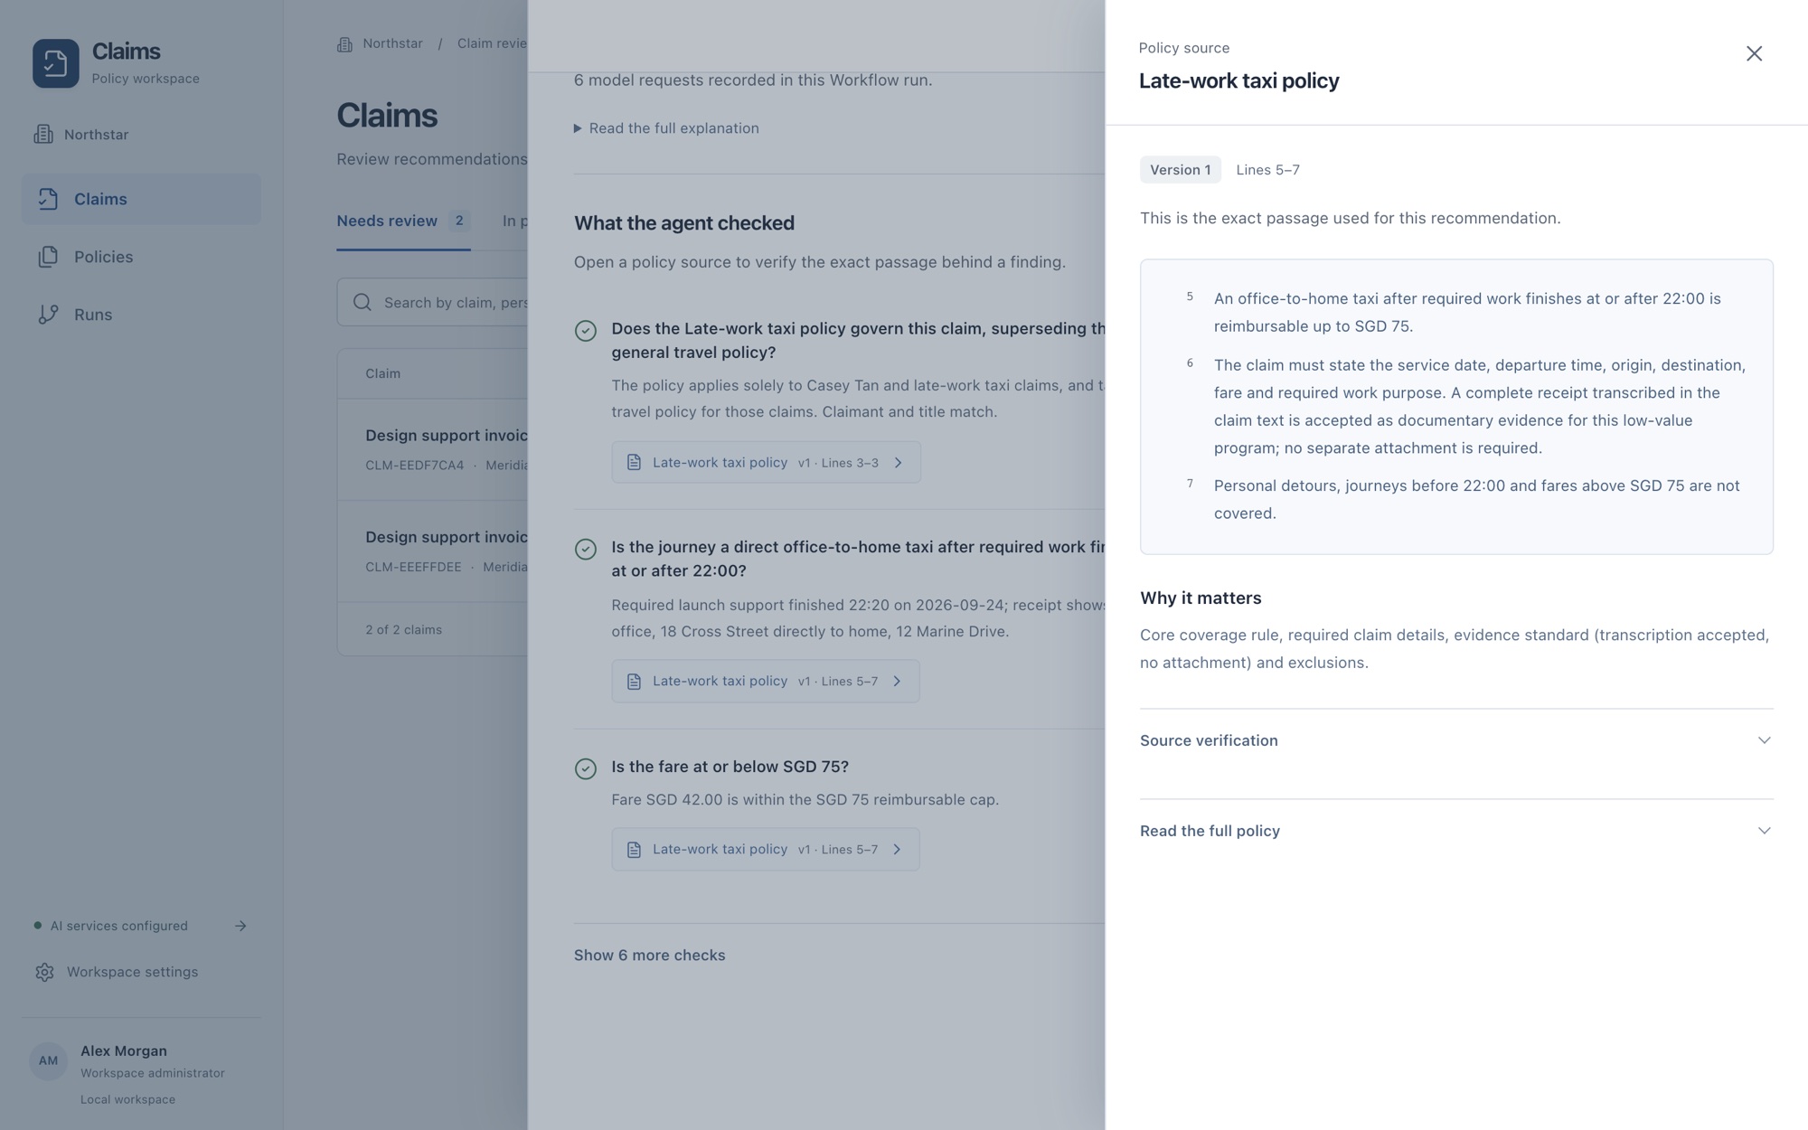Image resolution: width=1808 pixels, height=1130 pixels.
Task: Click the check circle for SGD 75 fare
Action: (586, 768)
